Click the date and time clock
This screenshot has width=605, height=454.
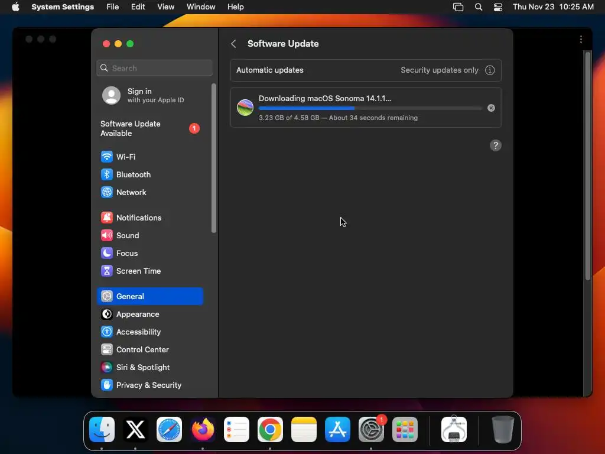coord(553,7)
